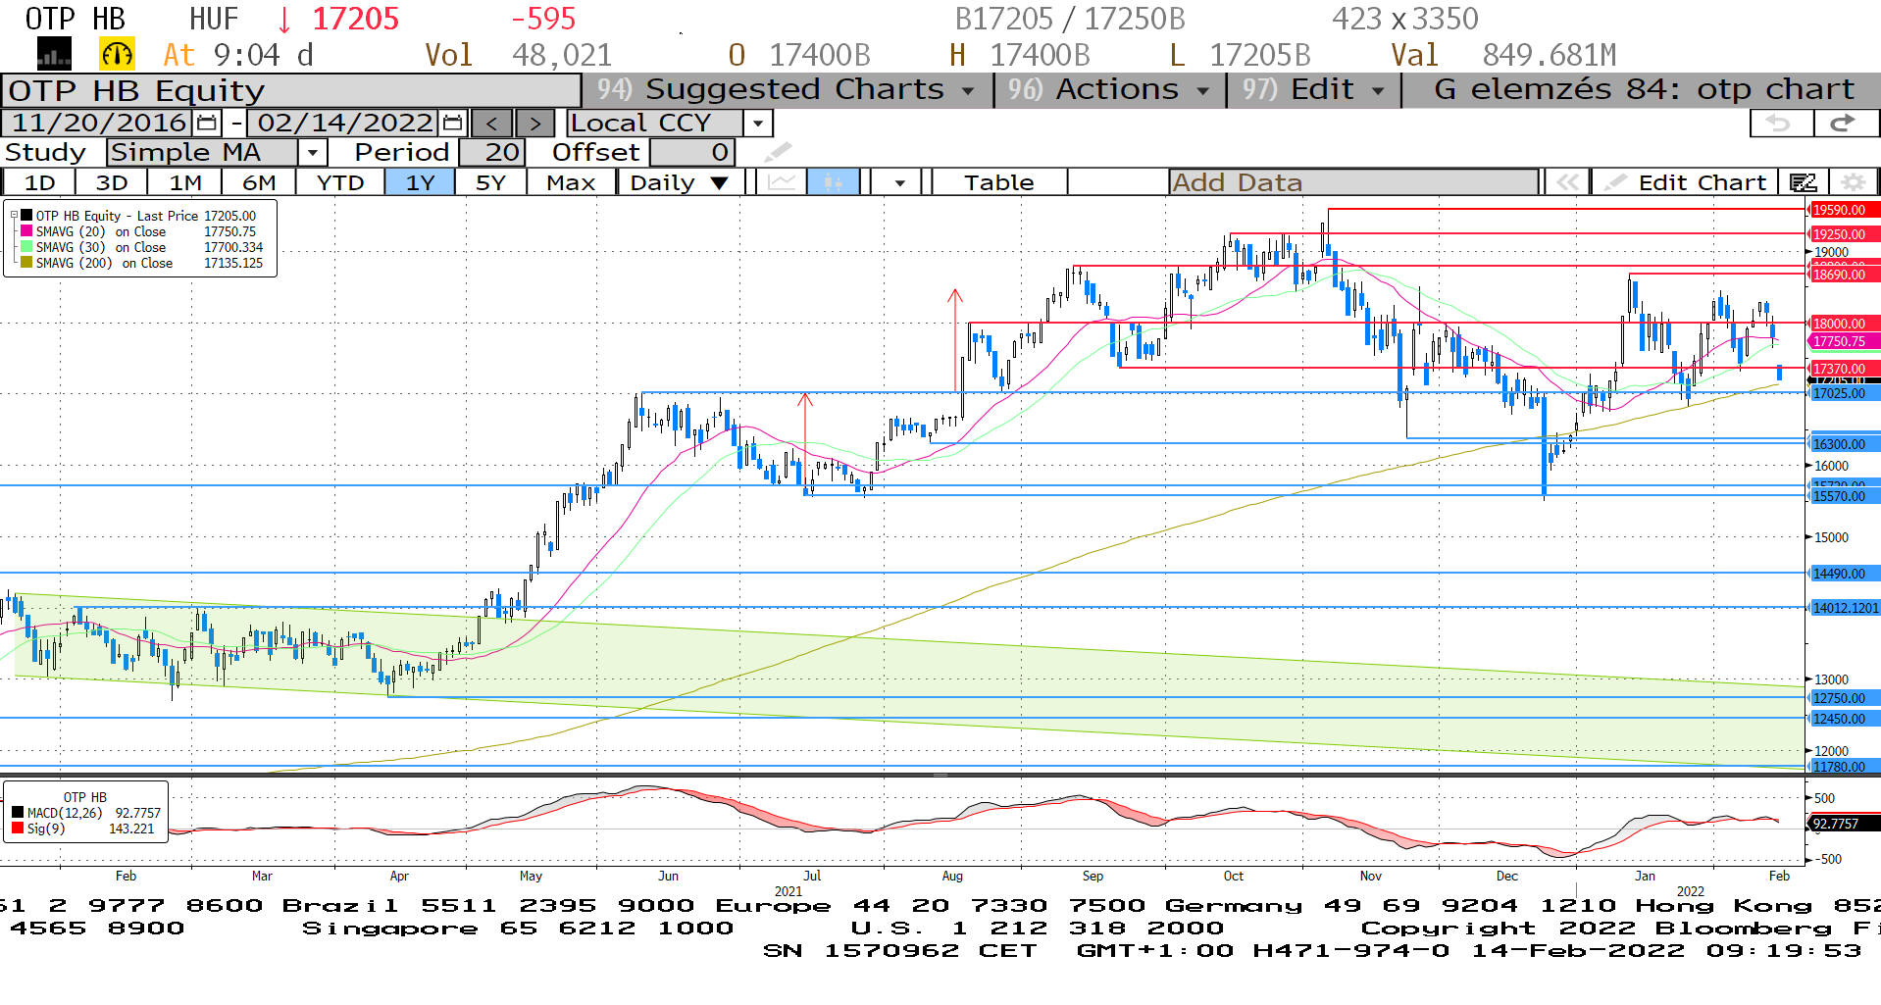Click the 19590.00 red price level label

pos(1844,210)
